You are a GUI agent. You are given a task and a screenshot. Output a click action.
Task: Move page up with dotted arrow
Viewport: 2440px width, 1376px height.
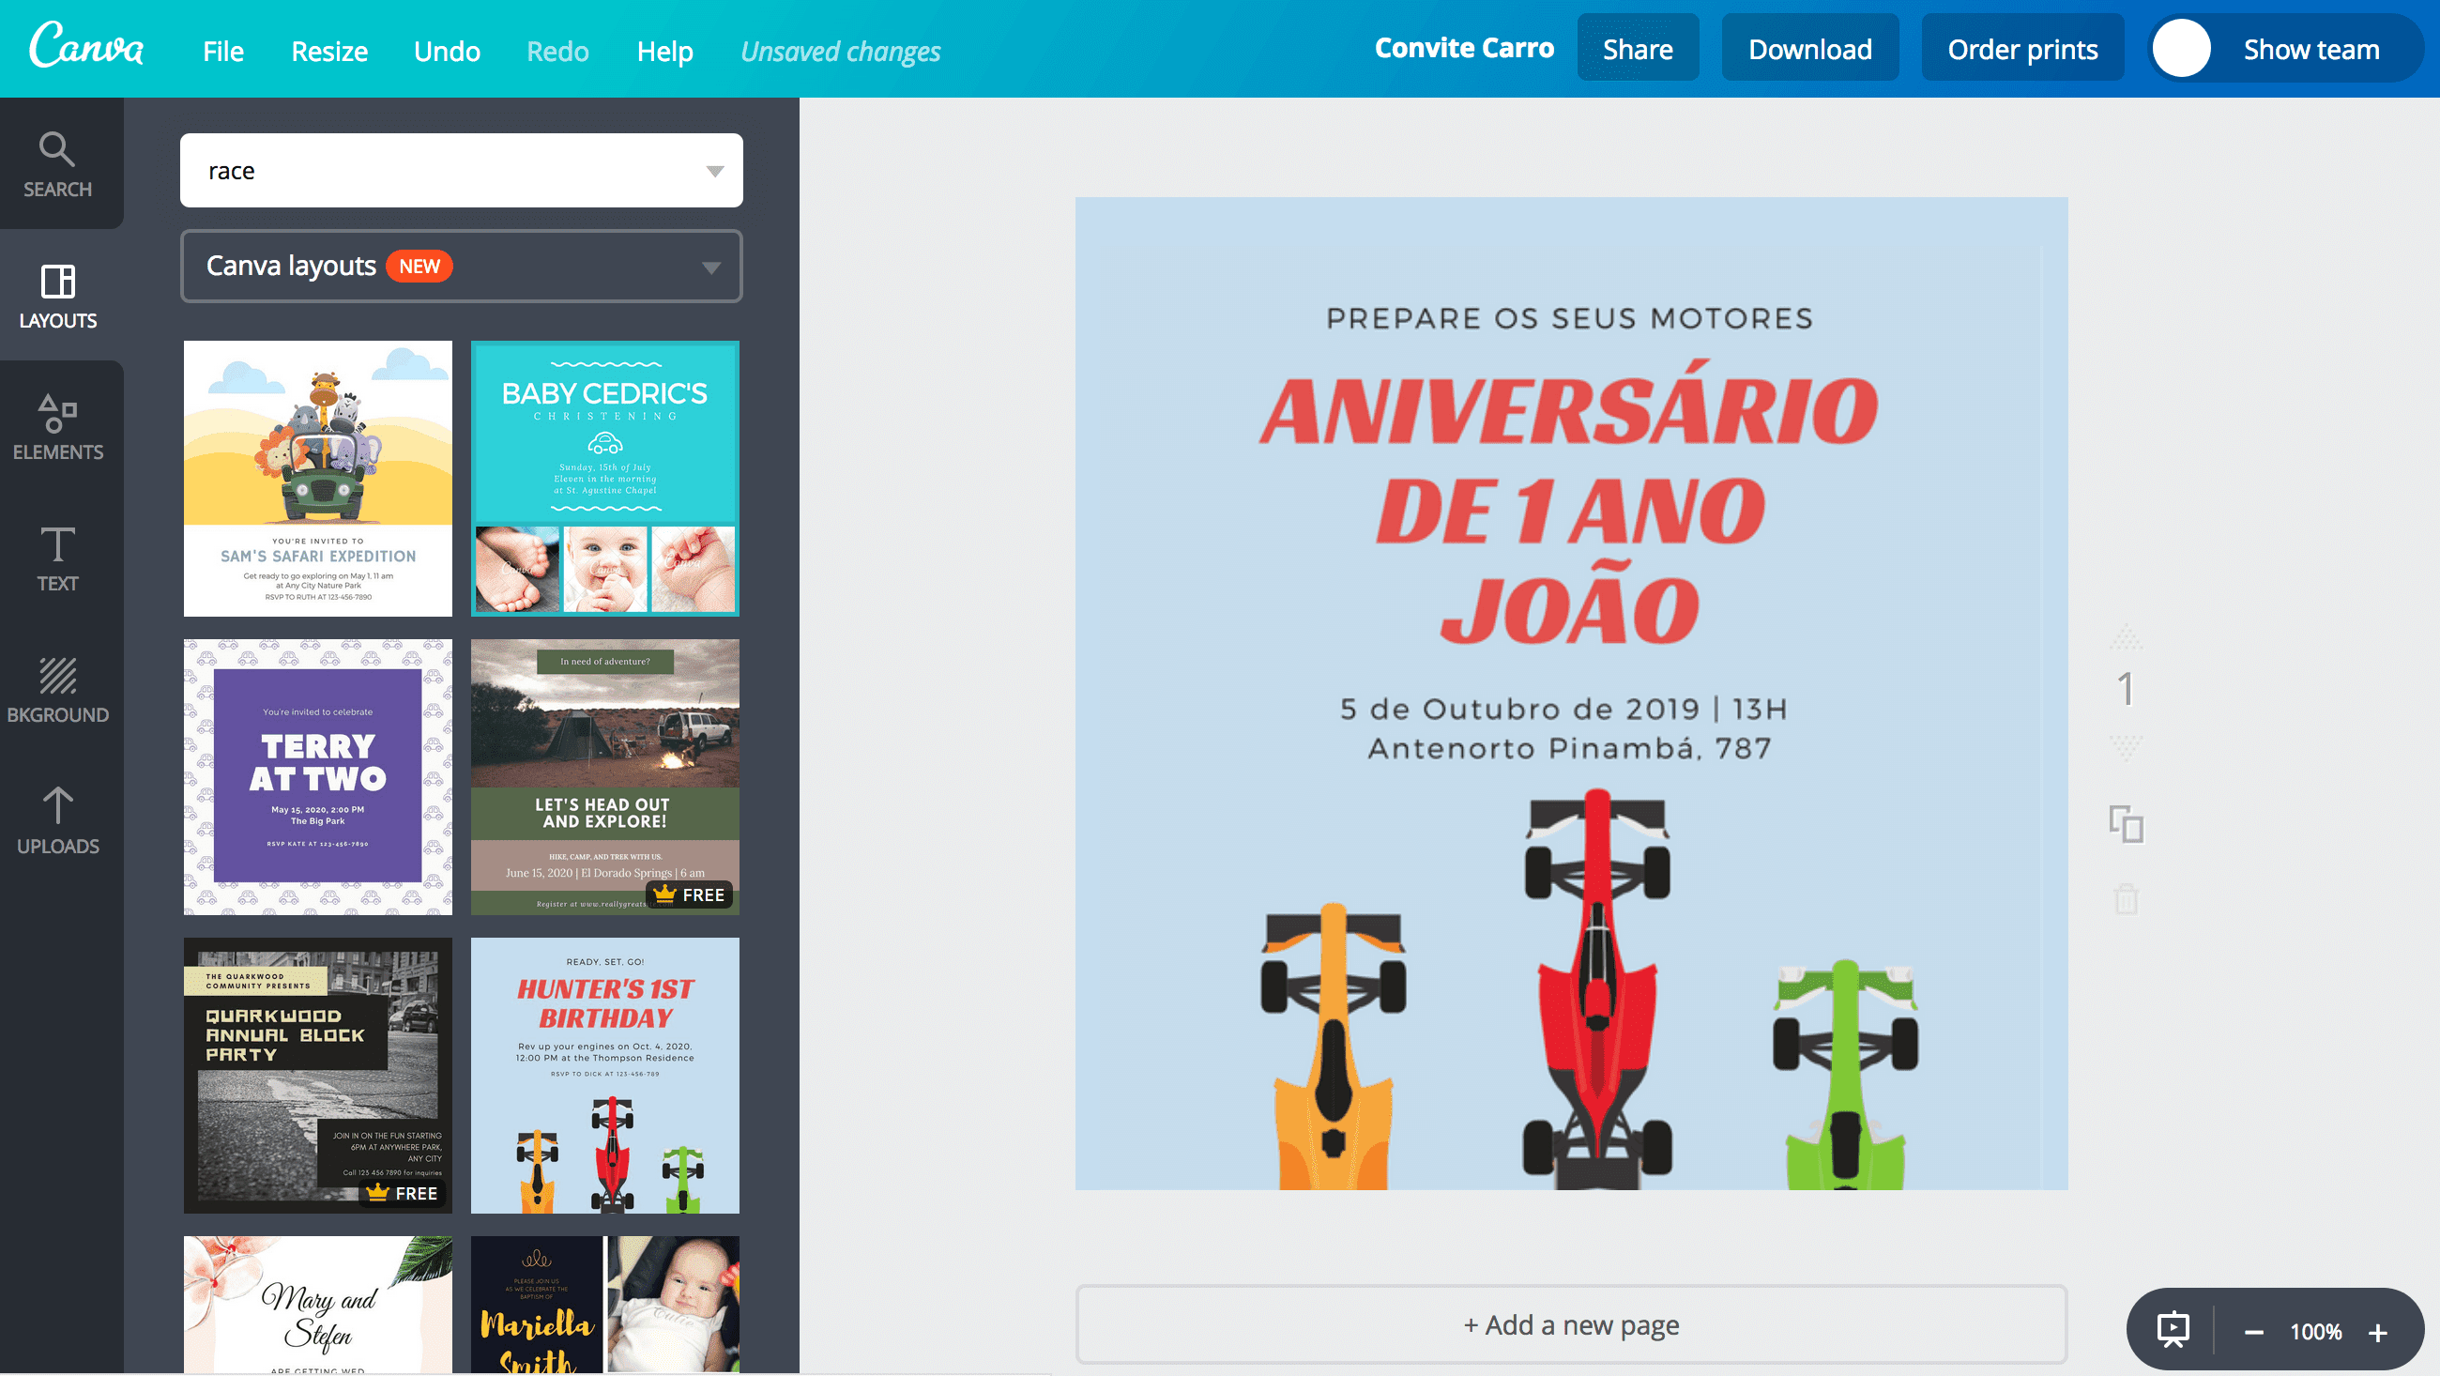(x=2126, y=635)
